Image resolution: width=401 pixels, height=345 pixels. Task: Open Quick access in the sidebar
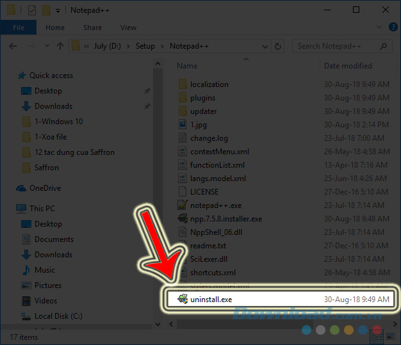coord(45,76)
